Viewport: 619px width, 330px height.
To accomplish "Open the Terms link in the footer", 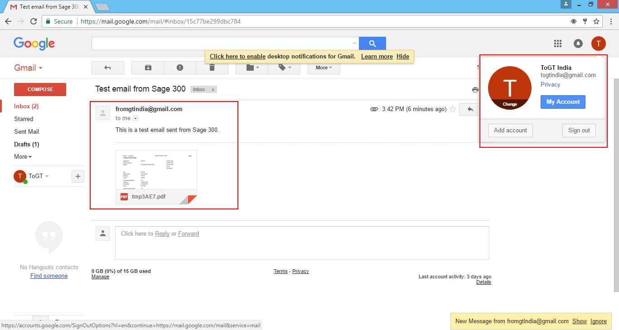I will (280, 271).
